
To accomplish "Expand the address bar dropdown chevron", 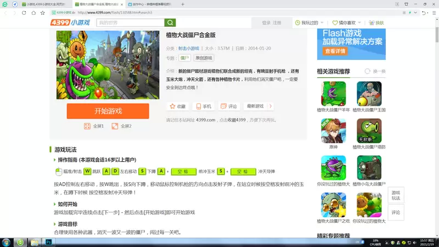I will click(415, 13).
